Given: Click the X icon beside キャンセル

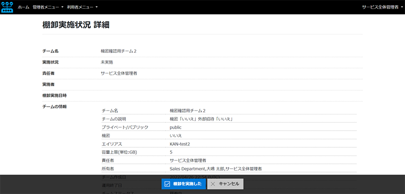Looking at the screenshot, I should 213,184.
